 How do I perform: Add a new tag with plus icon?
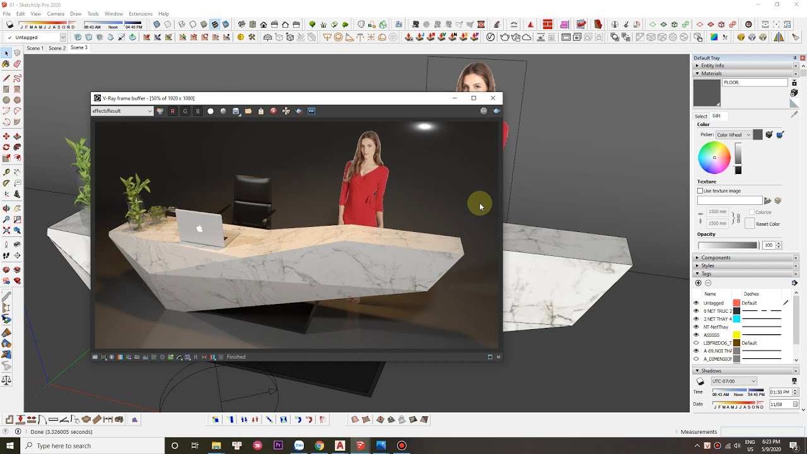pyautogui.click(x=698, y=283)
